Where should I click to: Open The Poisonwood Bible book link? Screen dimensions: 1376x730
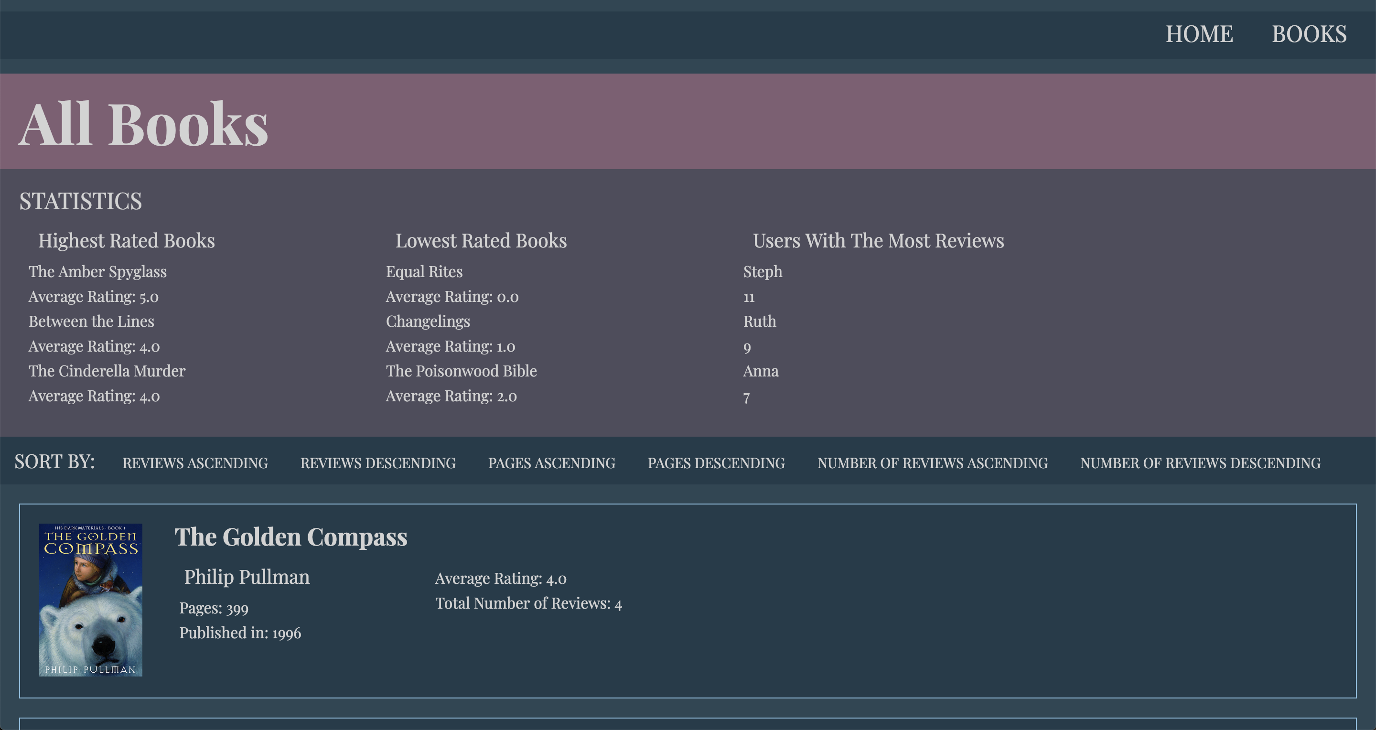tap(461, 371)
